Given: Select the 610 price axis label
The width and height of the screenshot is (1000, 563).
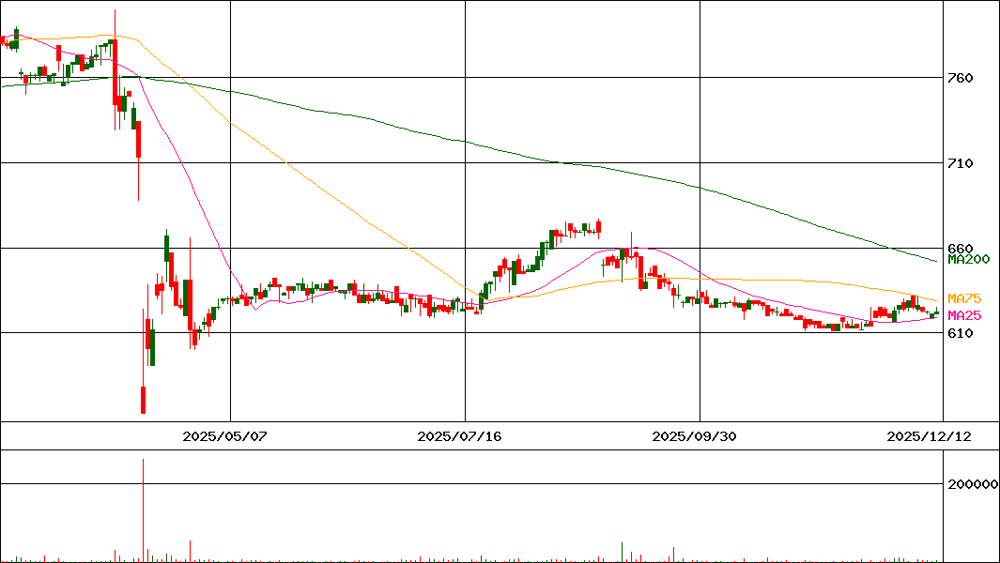Looking at the screenshot, I should pos(960,334).
